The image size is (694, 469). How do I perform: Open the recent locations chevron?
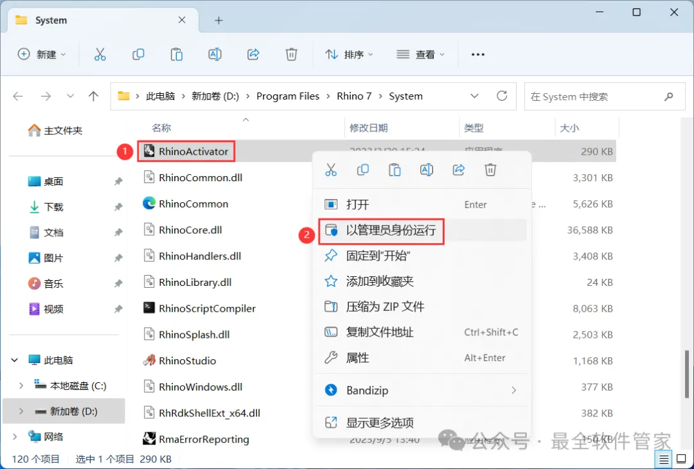coord(70,96)
